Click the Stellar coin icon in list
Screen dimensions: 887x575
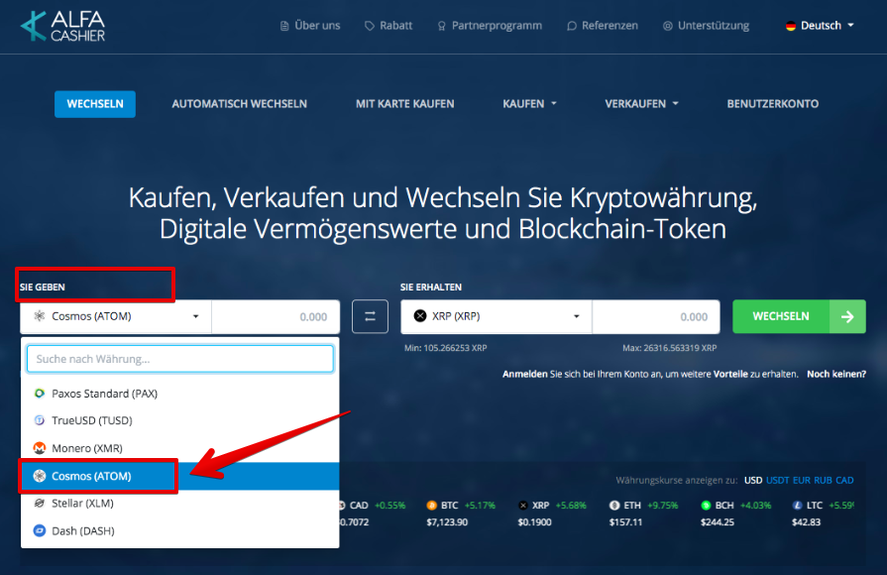[40, 504]
